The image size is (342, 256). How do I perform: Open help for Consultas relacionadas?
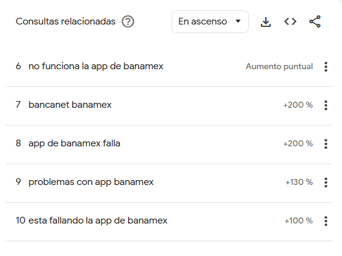click(128, 21)
